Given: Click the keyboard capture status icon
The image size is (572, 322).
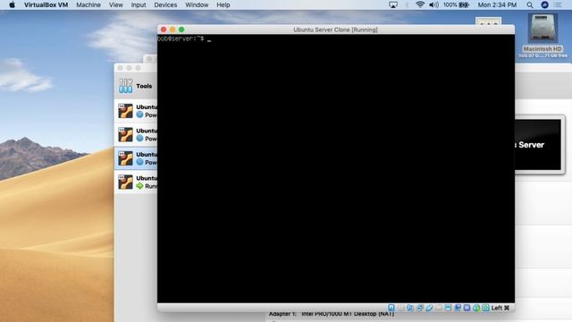Looking at the screenshot, I should coord(485,308).
